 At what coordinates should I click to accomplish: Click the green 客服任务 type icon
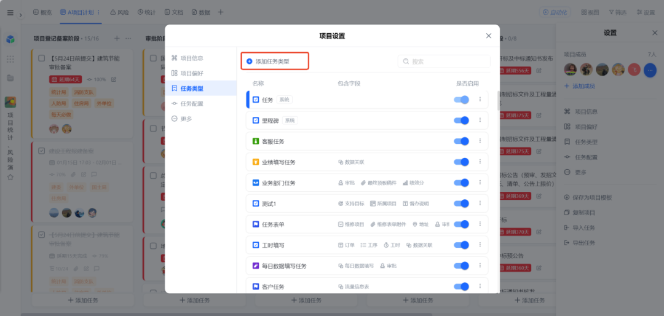coord(256,141)
